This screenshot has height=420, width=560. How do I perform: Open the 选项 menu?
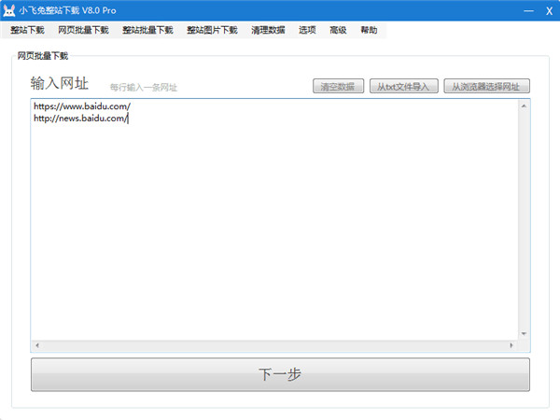[x=307, y=30]
